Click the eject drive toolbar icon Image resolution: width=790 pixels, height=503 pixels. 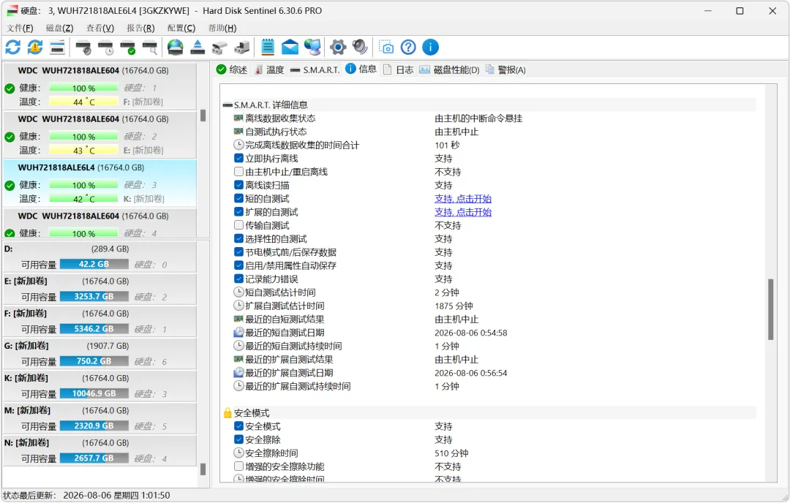(x=197, y=48)
